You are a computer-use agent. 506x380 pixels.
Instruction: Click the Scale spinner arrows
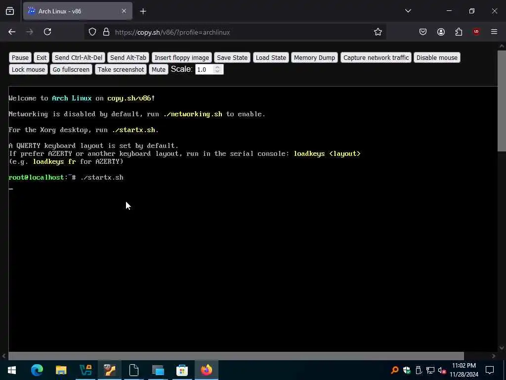pos(217,69)
